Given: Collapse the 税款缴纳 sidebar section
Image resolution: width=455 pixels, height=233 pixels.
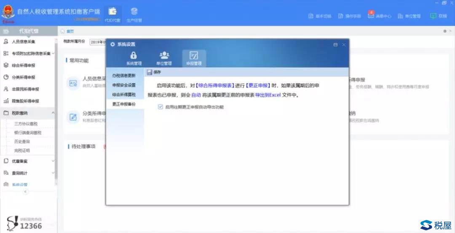Looking at the screenshot, I should point(53,113).
